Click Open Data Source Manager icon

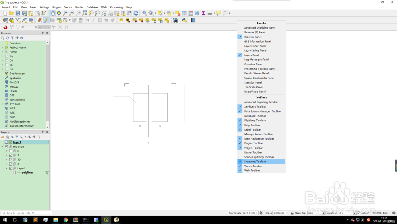5,20
